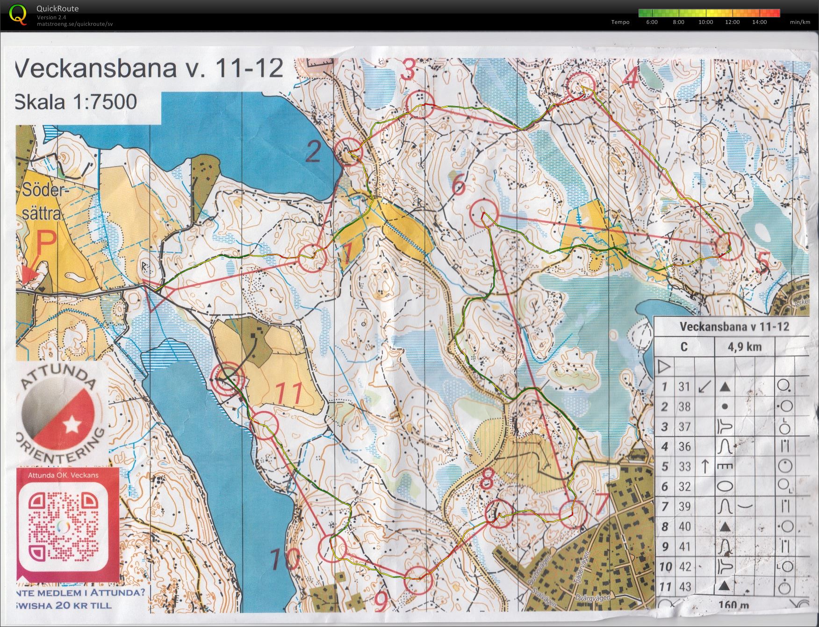Viewport: 819px width, 627px height.
Task: Click the boulder triangle symbol in row 1
Action: 725,386
